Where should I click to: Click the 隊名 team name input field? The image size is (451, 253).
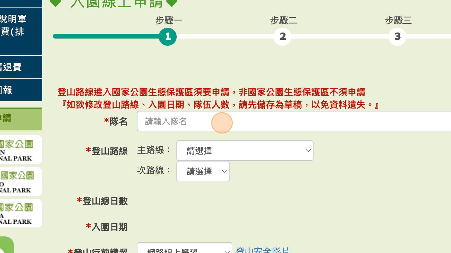(294, 121)
